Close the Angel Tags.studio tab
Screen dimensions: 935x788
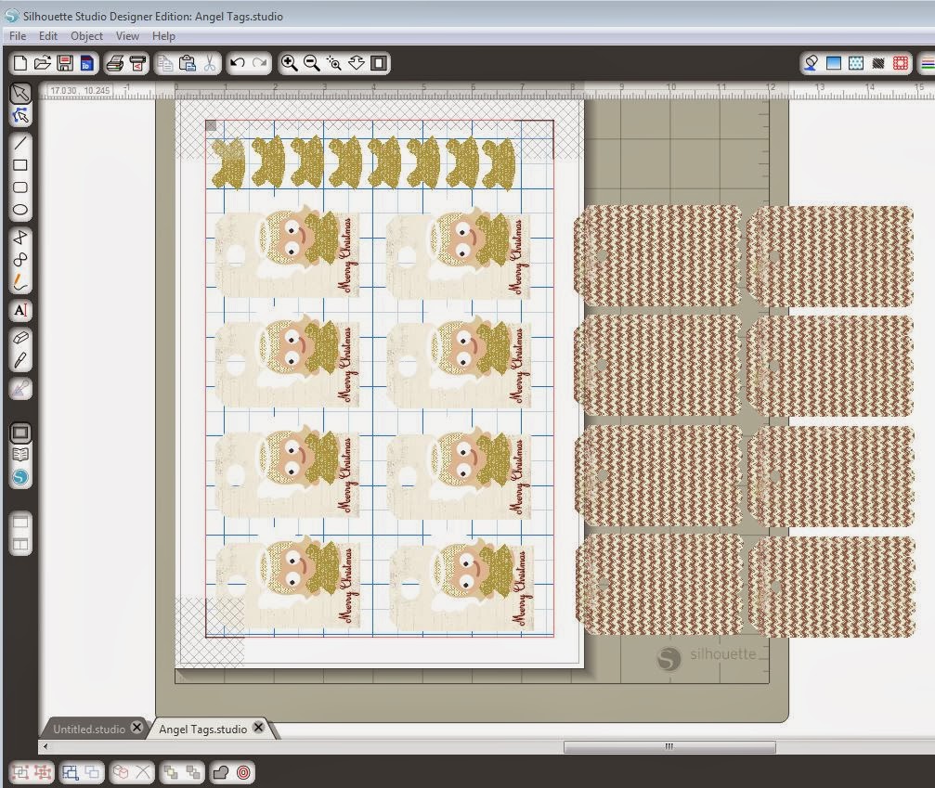[x=258, y=727]
